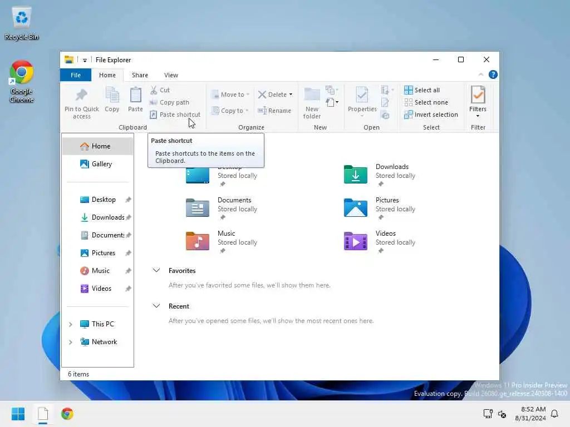
Task: Select the Cut scissors command
Action: pos(160,90)
